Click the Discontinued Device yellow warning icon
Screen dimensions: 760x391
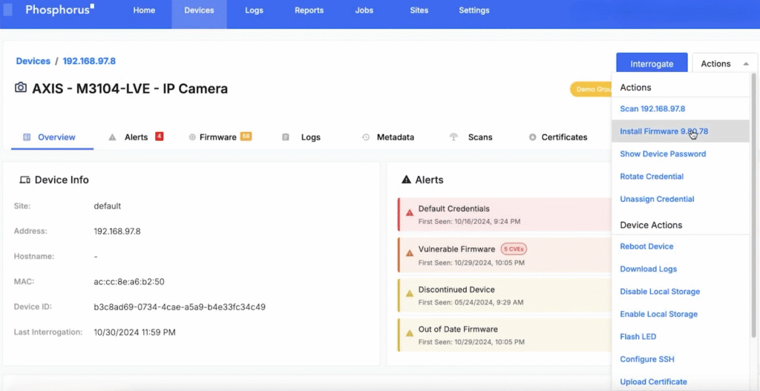click(409, 294)
